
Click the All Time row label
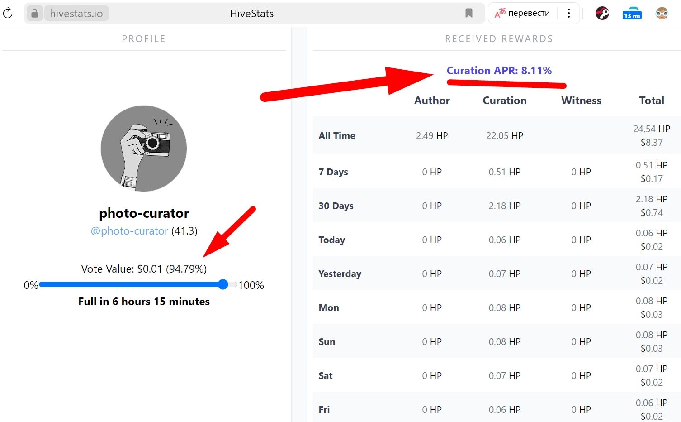(x=337, y=136)
